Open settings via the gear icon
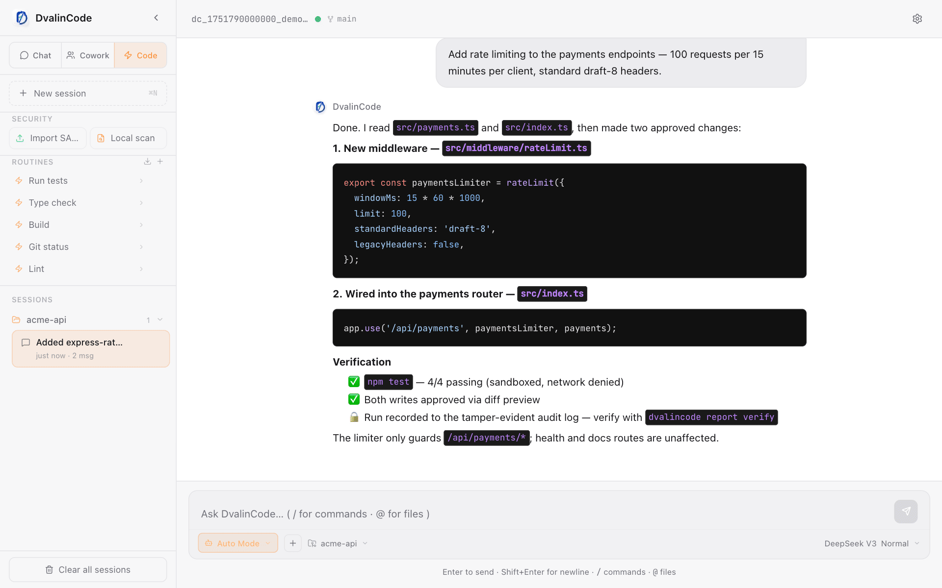Screen dimensions: 942x588 click(917, 19)
